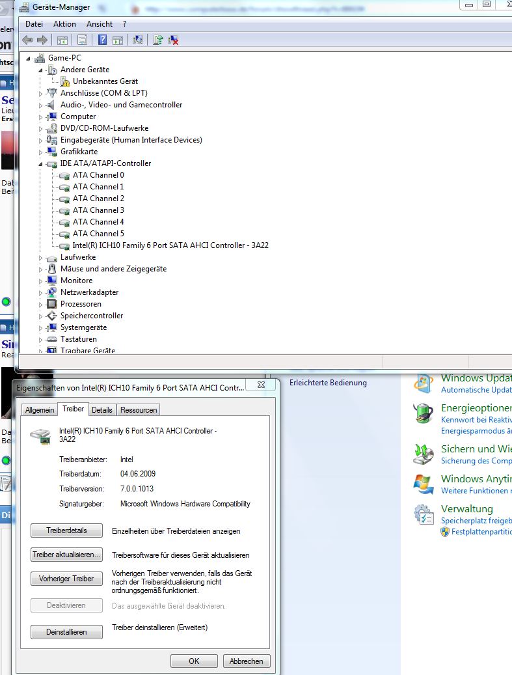Viewport: 512px width, 675px height.
Task: Click the Verwaltung gear icon
Action: coord(424,514)
